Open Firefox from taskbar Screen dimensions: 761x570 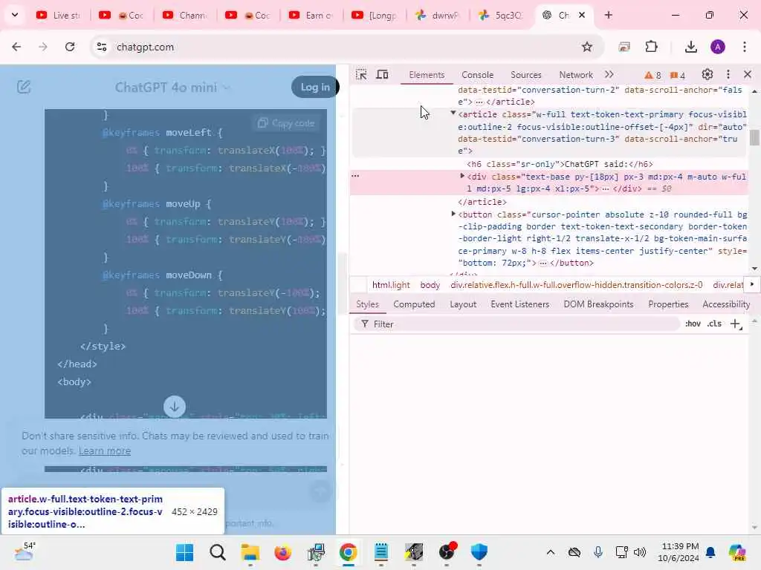(x=283, y=552)
